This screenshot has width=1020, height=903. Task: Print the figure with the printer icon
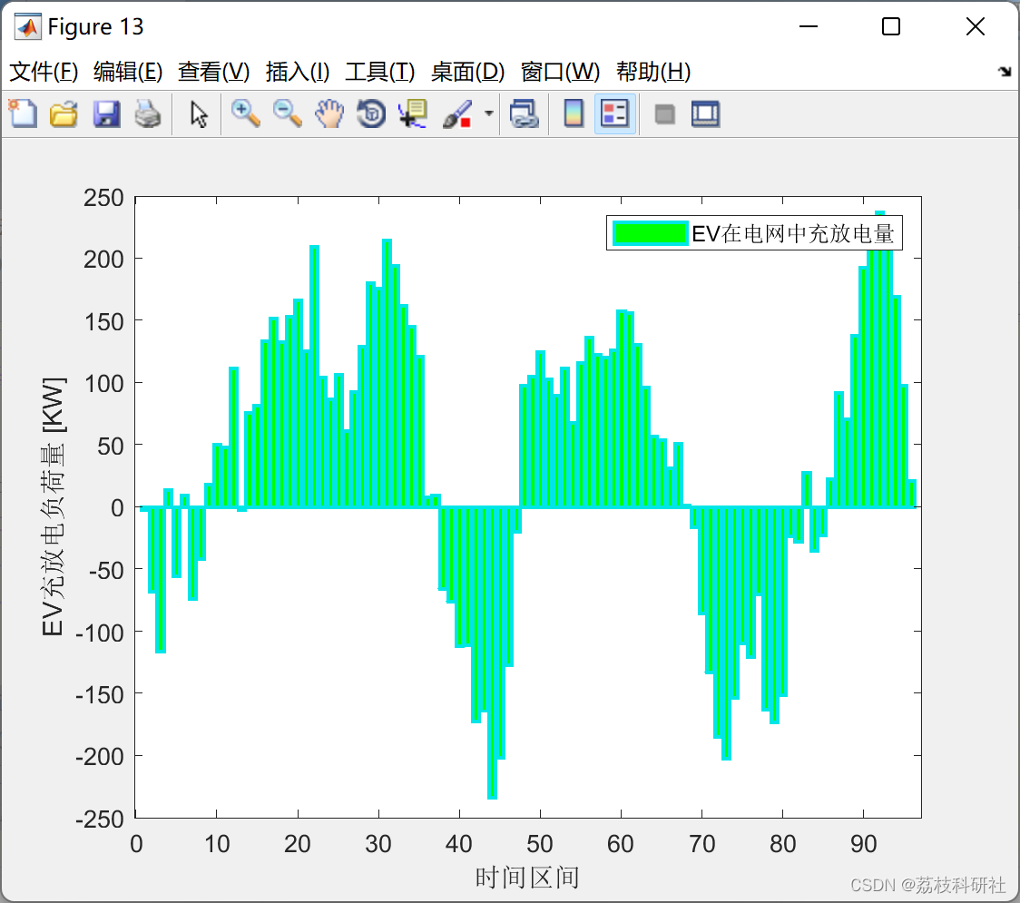[148, 113]
